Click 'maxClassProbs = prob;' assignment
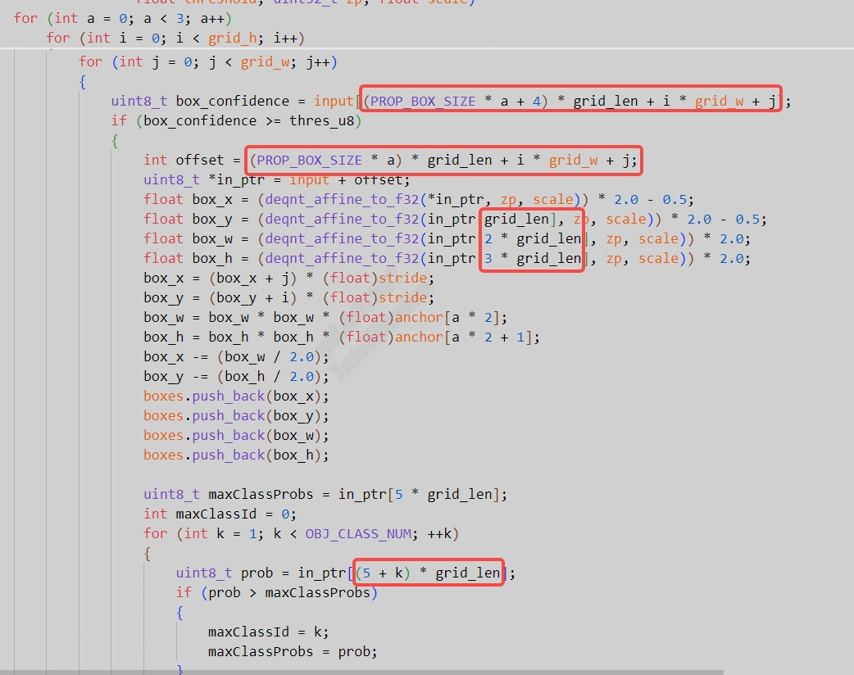 [293, 651]
